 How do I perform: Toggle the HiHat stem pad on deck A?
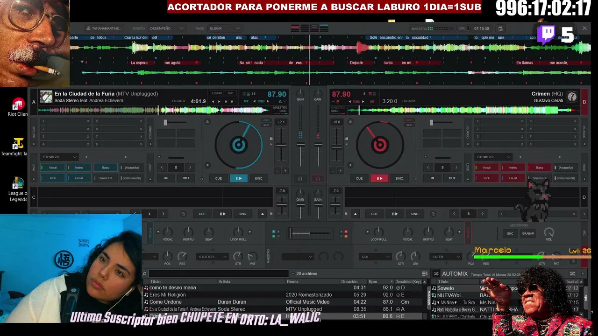[79, 178]
